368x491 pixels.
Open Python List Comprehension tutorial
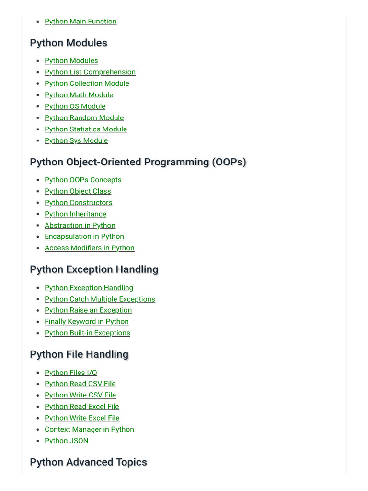(x=90, y=72)
